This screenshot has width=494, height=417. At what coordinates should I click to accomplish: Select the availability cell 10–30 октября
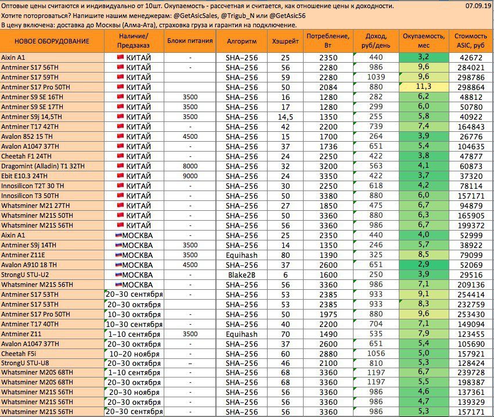click(134, 314)
